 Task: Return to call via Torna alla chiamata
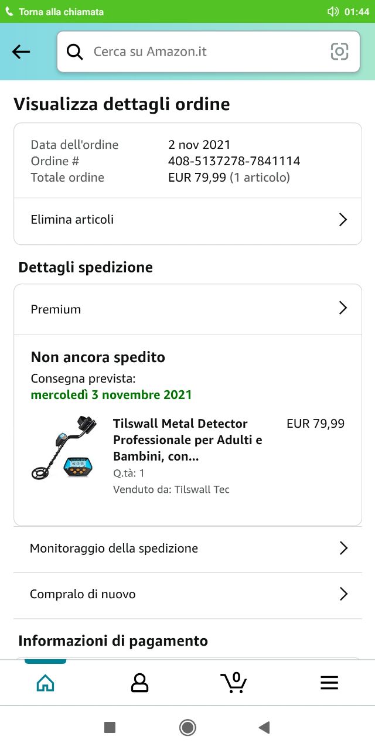tap(62, 12)
